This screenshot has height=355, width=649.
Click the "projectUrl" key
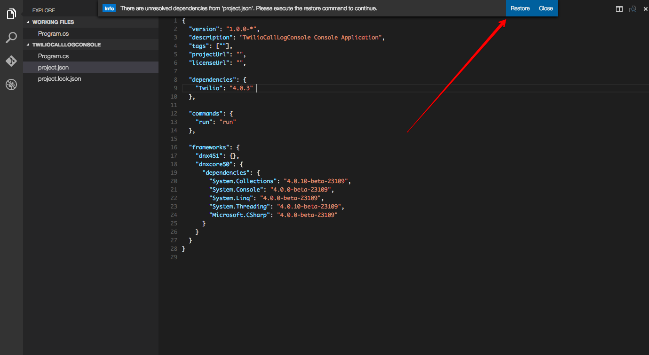[x=209, y=54]
